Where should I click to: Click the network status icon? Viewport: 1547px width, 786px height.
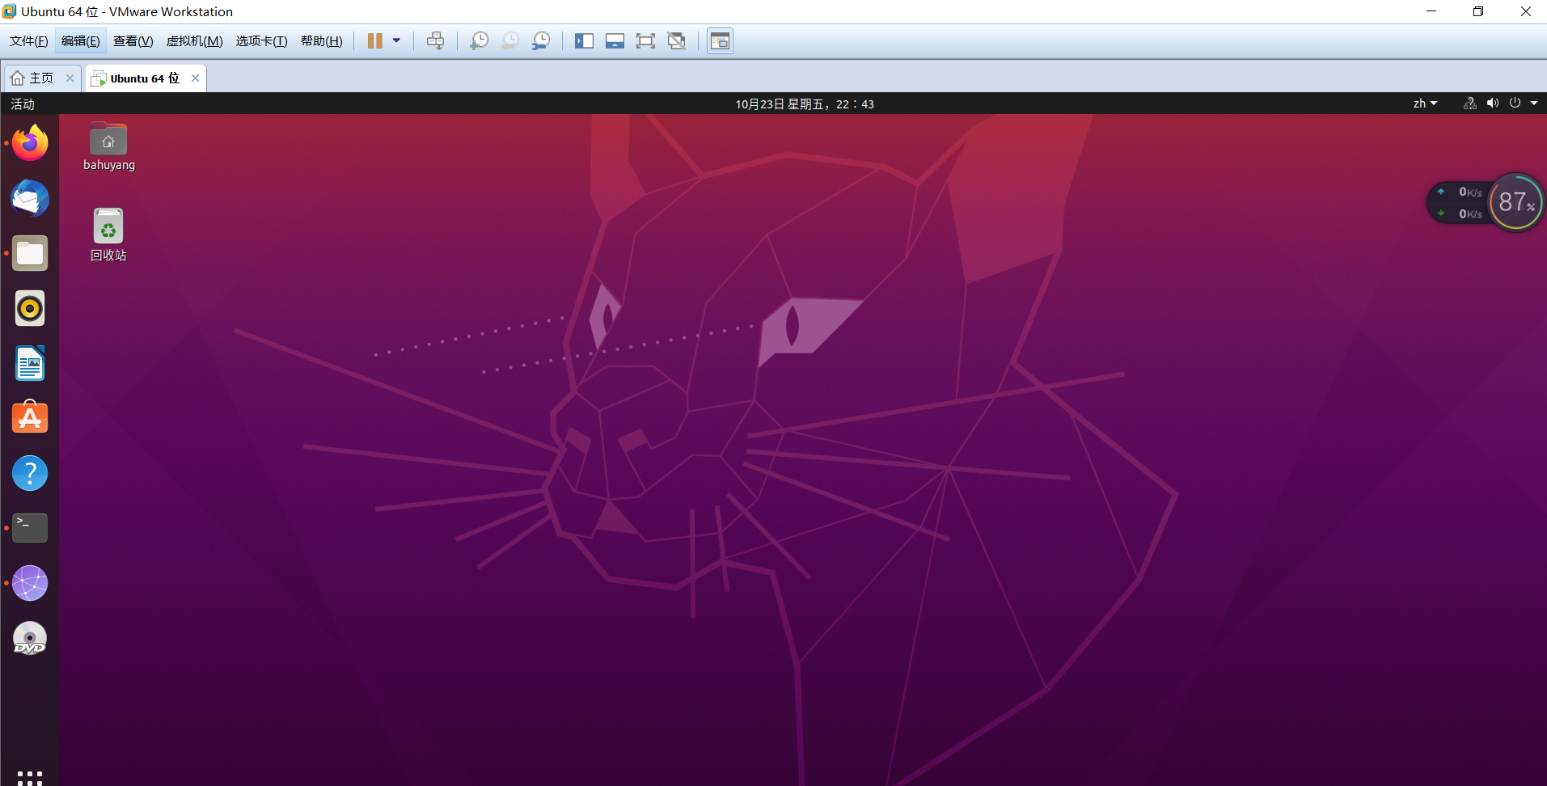[1470, 104]
